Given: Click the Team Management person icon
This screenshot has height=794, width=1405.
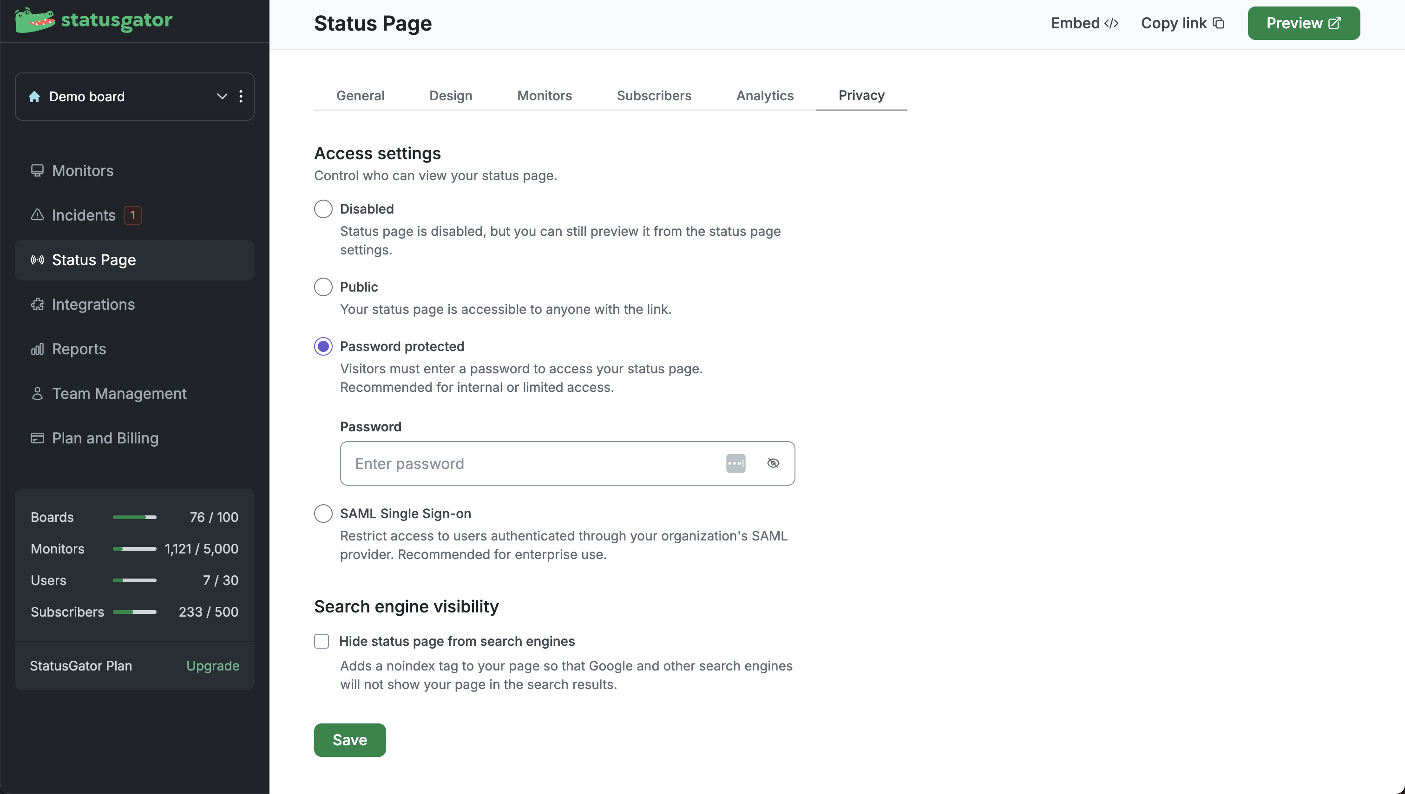Looking at the screenshot, I should click(x=37, y=393).
